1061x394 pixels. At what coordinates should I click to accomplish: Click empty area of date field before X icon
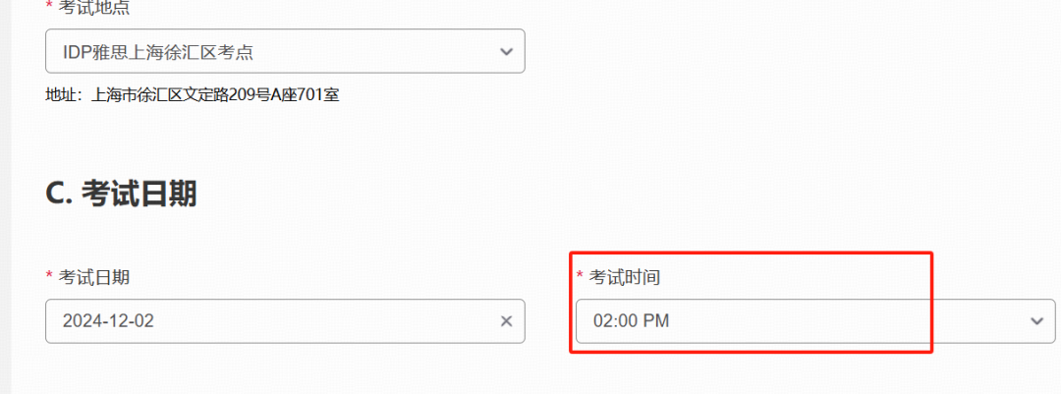(x=325, y=321)
